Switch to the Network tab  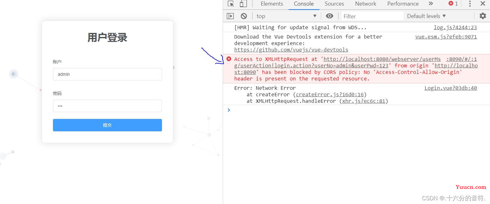pos(366,4)
